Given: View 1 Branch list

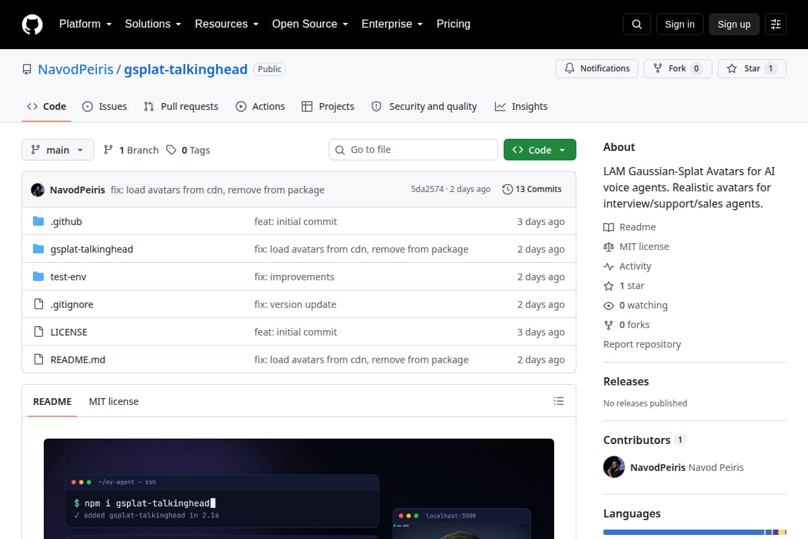Looking at the screenshot, I should [131, 150].
